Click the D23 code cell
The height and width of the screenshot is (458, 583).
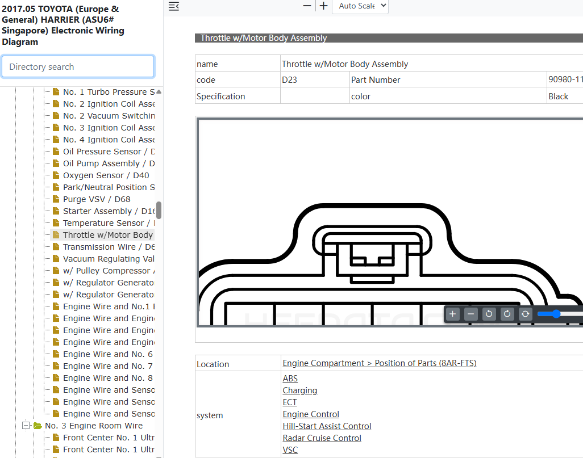pos(315,79)
